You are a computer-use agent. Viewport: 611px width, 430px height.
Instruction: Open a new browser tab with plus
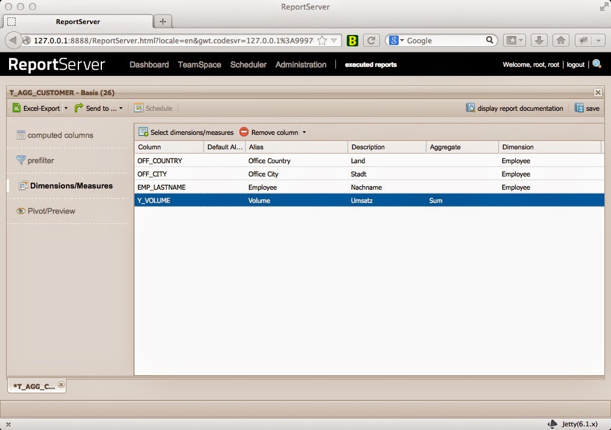[x=163, y=22]
